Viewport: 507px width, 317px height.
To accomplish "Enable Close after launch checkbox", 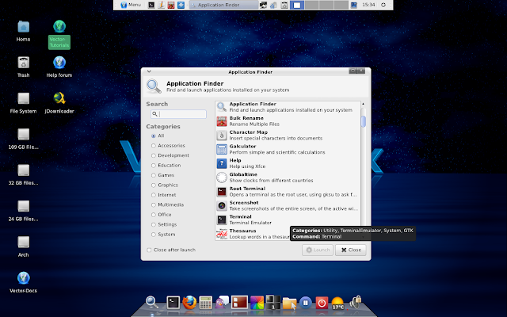I will 149,250.
